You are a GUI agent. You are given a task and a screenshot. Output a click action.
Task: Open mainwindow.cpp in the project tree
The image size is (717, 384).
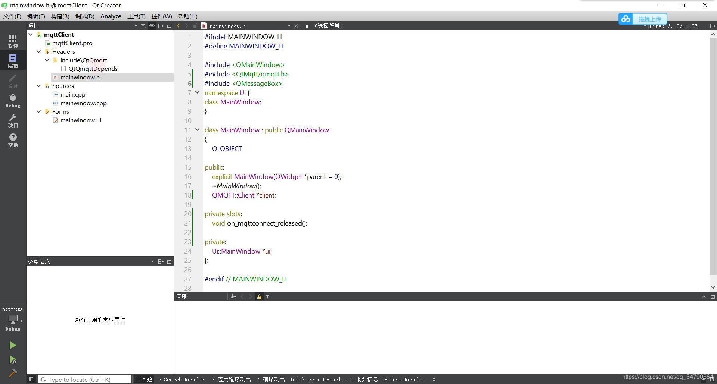[x=83, y=103]
